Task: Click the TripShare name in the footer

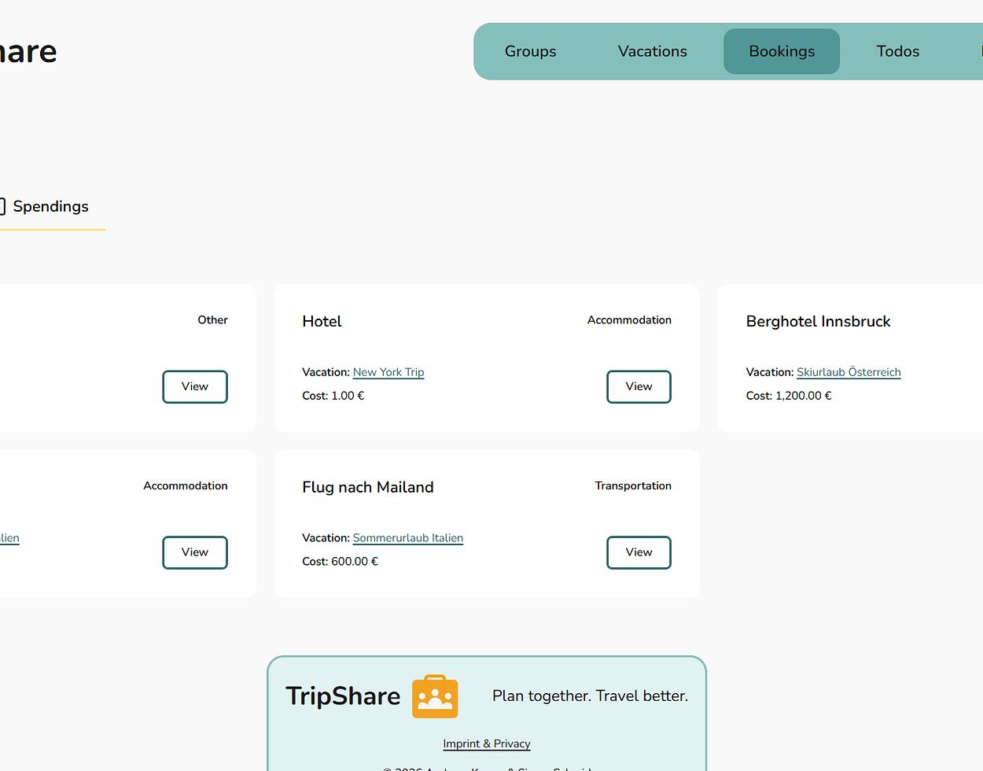Action: pos(343,696)
